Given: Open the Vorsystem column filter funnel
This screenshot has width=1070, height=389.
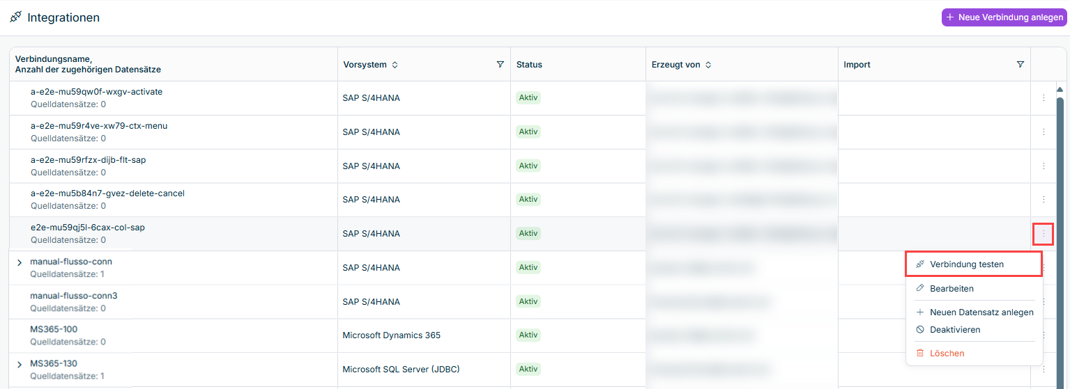Looking at the screenshot, I should click(x=500, y=64).
